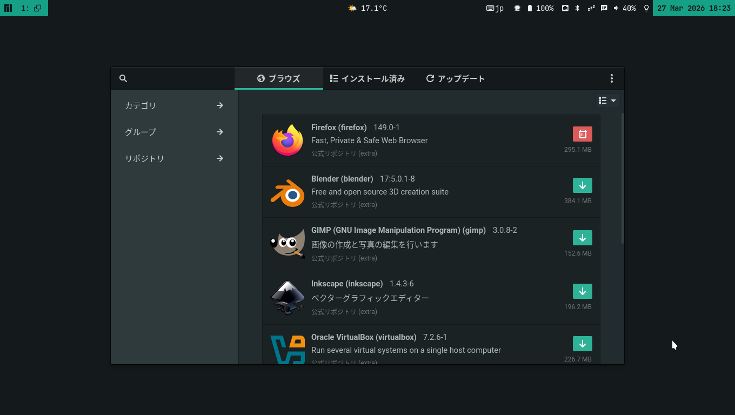
Task: Install Oracle VirtualBox with its download arrow
Action: tap(583, 344)
